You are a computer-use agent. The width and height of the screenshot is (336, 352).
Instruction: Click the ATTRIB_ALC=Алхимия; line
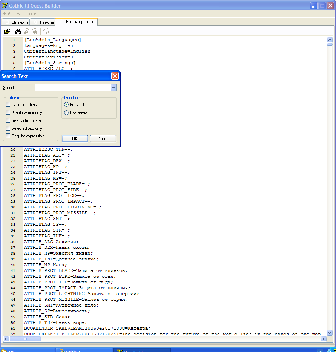(51, 242)
